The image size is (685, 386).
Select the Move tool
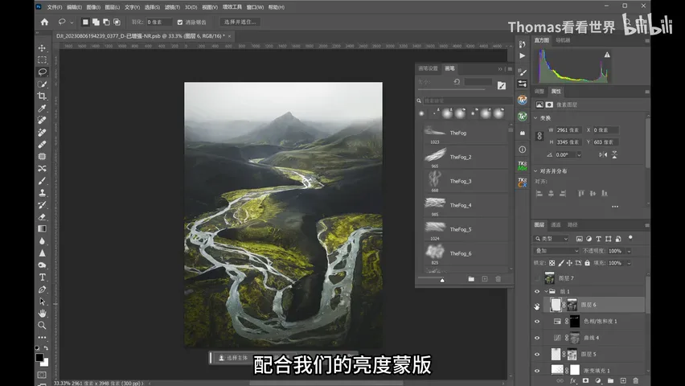point(42,47)
